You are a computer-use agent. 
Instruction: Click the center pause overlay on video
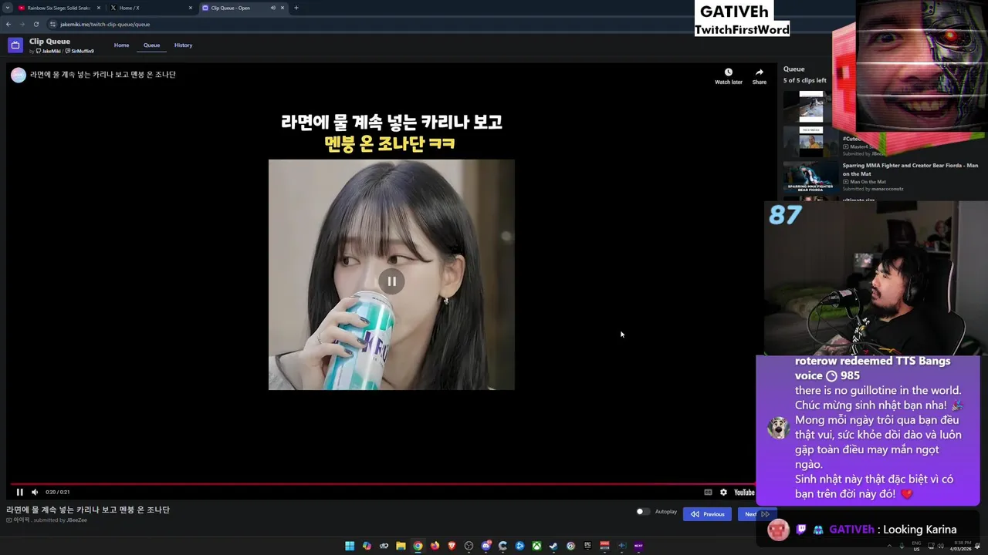click(391, 281)
